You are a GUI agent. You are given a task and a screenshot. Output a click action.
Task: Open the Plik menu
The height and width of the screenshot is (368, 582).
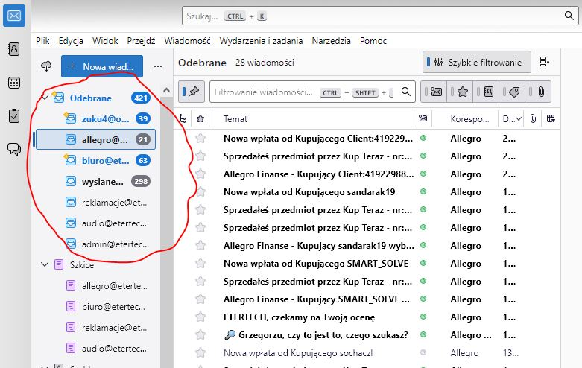[42, 41]
